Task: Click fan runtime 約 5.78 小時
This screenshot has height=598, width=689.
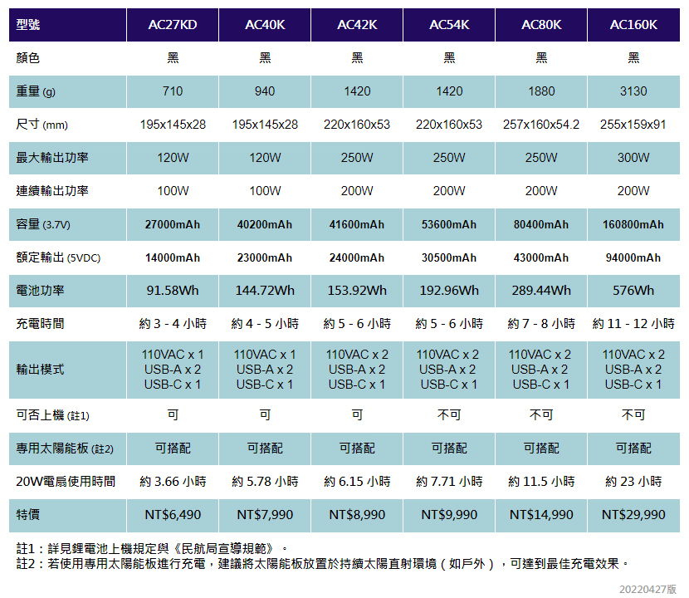Action: (x=265, y=482)
